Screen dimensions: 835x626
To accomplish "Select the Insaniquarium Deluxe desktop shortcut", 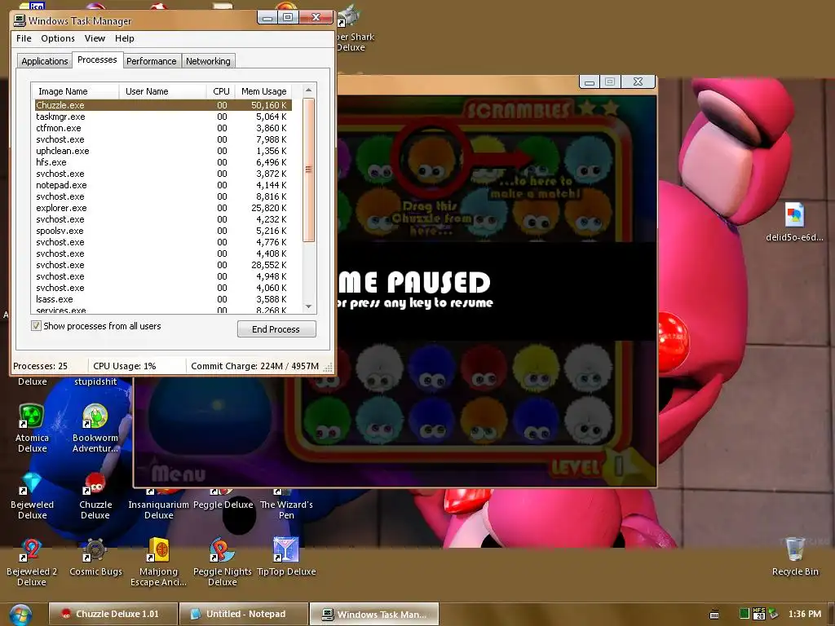I will 159,504.
